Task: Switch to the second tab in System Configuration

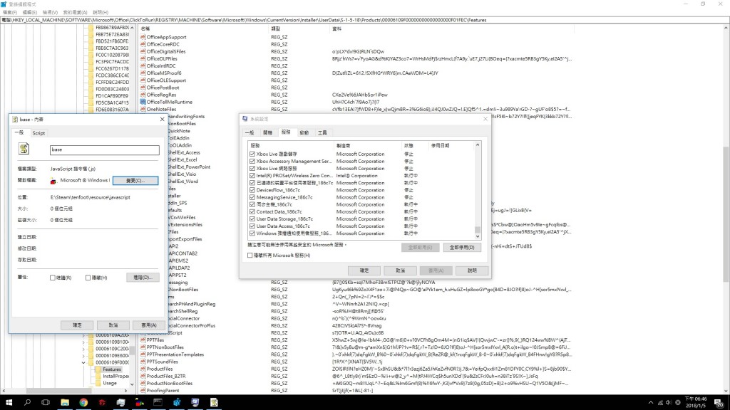Action: (268, 132)
